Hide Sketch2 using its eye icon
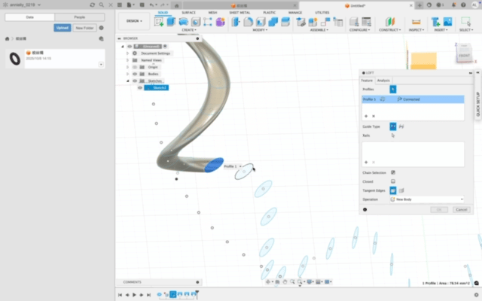Screen dimensions: 482x301 tap(140, 87)
